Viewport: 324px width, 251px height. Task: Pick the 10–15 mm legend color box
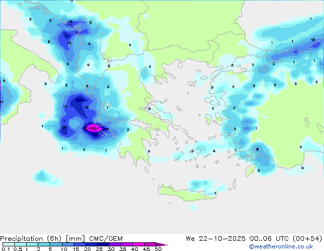(x=67, y=244)
